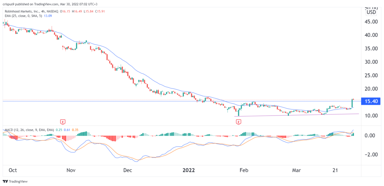Click the 2022 label on time axis
Viewport: 384px width, 186px height.
coord(188,170)
